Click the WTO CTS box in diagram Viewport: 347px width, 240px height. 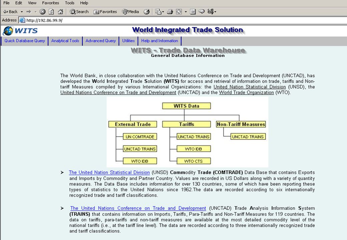(194, 161)
